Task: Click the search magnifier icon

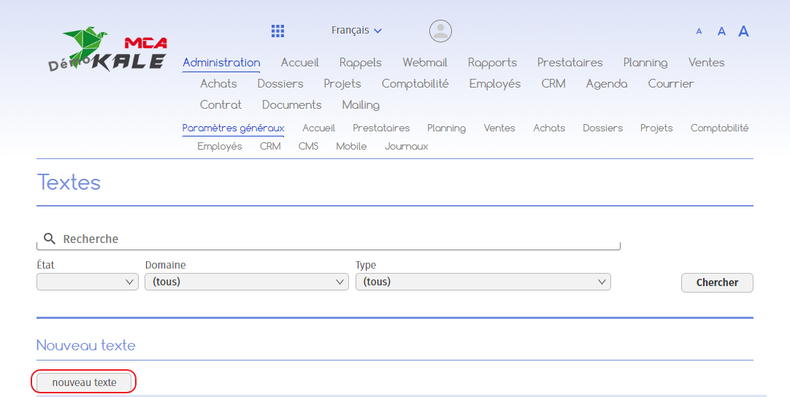Action: pos(50,239)
